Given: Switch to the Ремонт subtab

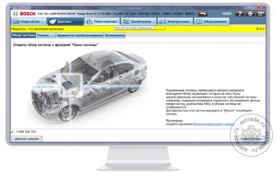Looking at the screenshot, I should pyautogui.click(x=46, y=35).
